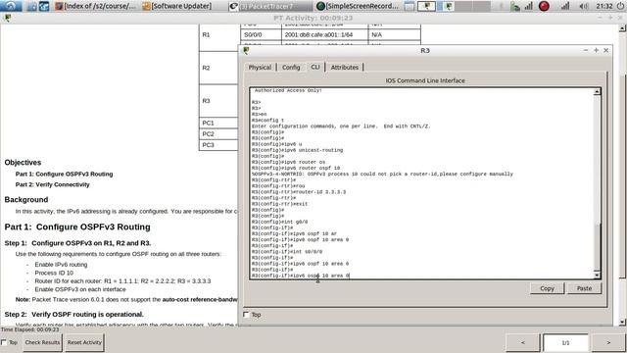Screen dimensions: 627x353
Task: Close the R3 window
Action: point(605,50)
